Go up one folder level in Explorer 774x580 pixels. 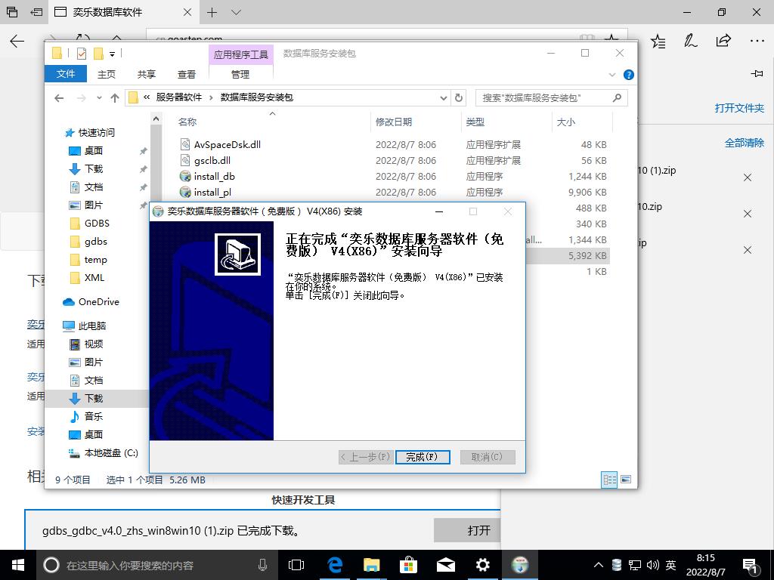(115, 97)
